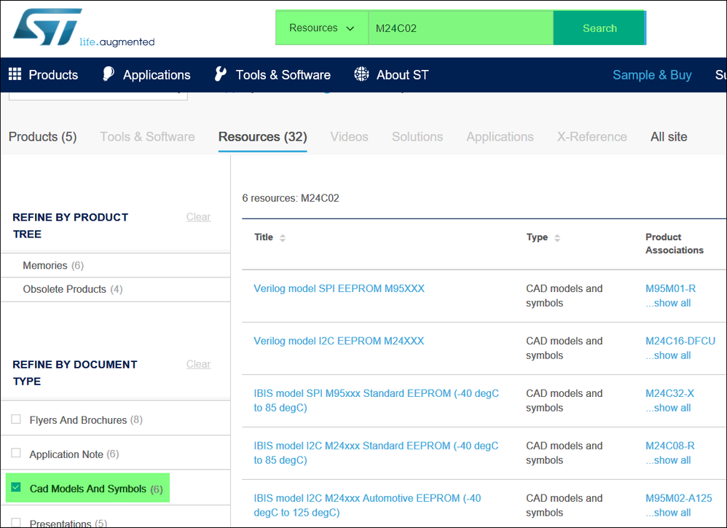
Task: Click the '6 resources: M24C02' summary text
Action: (x=291, y=198)
